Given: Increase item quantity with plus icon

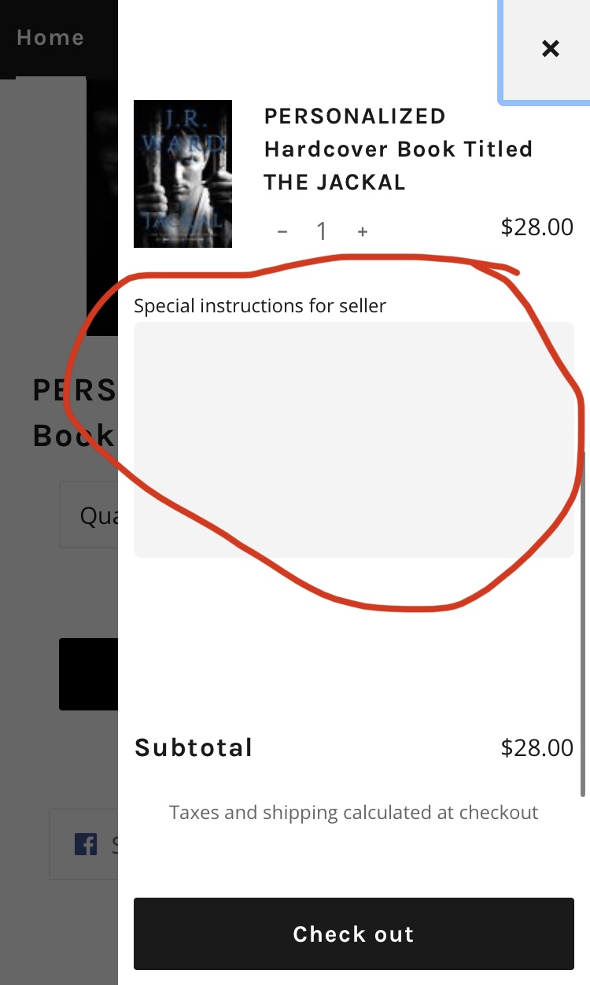Looking at the screenshot, I should [363, 231].
